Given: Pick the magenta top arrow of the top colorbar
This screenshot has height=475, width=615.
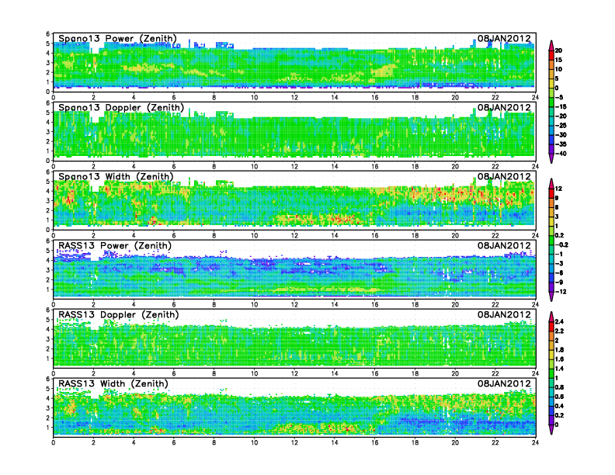Looking at the screenshot, I should 551,46.
